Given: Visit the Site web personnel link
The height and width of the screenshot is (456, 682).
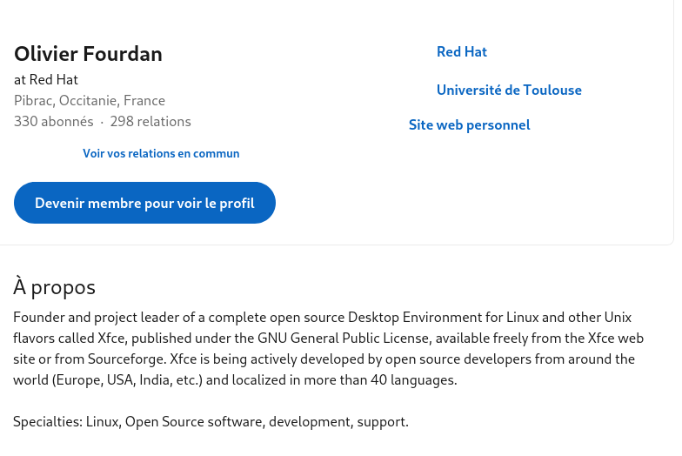Looking at the screenshot, I should 470,125.
